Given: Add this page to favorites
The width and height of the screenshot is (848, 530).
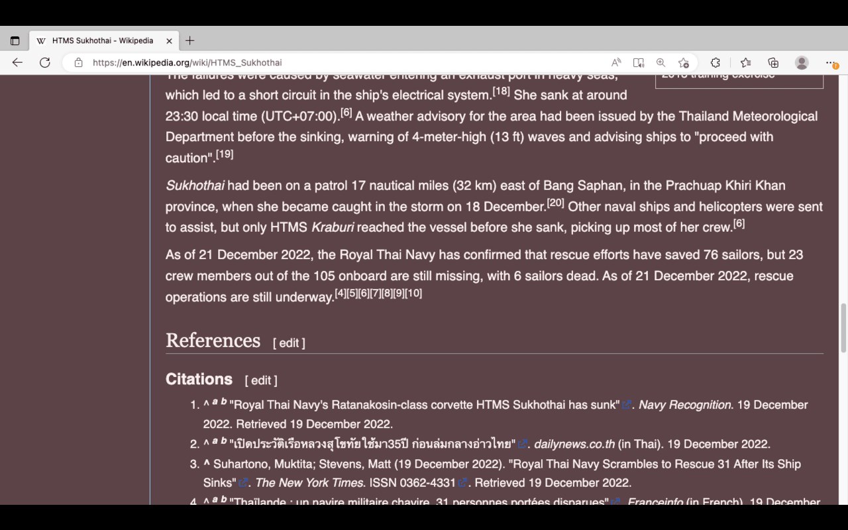Looking at the screenshot, I should pyautogui.click(x=684, y=62).
